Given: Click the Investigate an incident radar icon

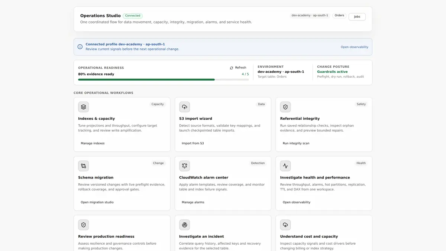Looking at the screenshot, I should (x=184, y=225).
